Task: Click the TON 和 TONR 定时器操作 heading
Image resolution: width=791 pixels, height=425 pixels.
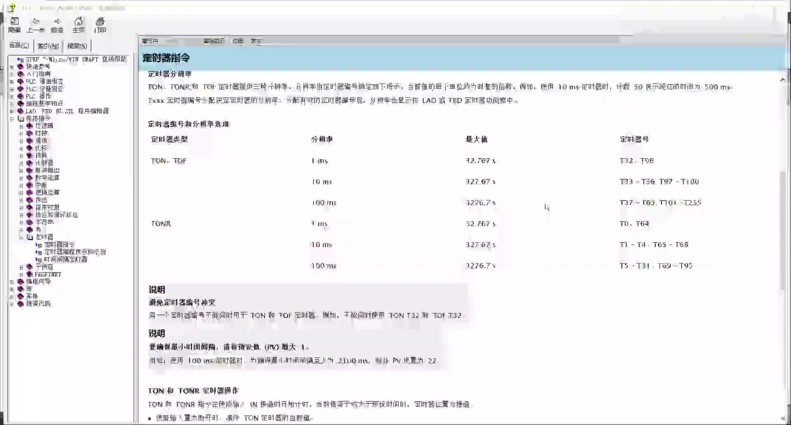Action: 193,391
